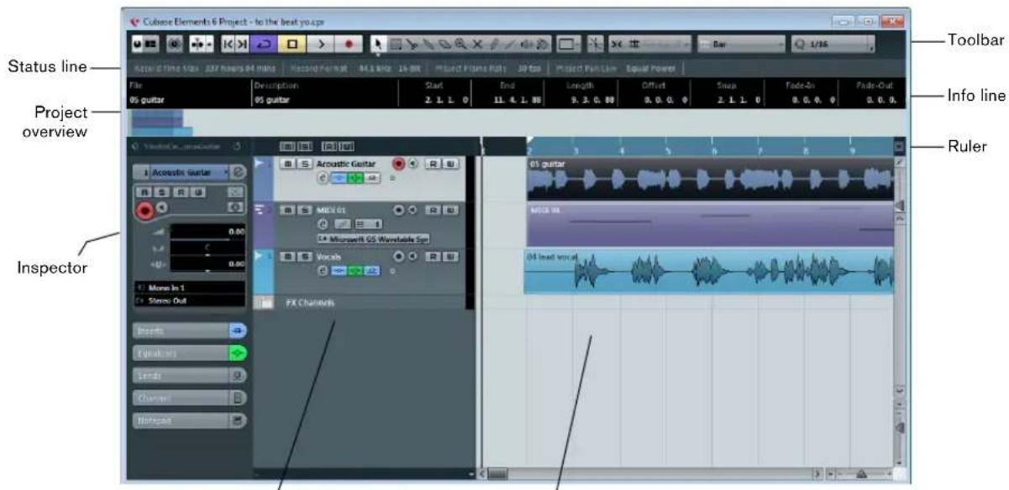Toggle monitor on Acoustic Guitar track
Viewport: 1009px width, 490px height.
point(413,164)
